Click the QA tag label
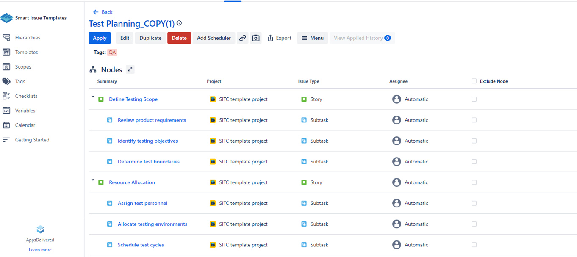The height and width of the screenshot is (257, 577). point(112,53)
